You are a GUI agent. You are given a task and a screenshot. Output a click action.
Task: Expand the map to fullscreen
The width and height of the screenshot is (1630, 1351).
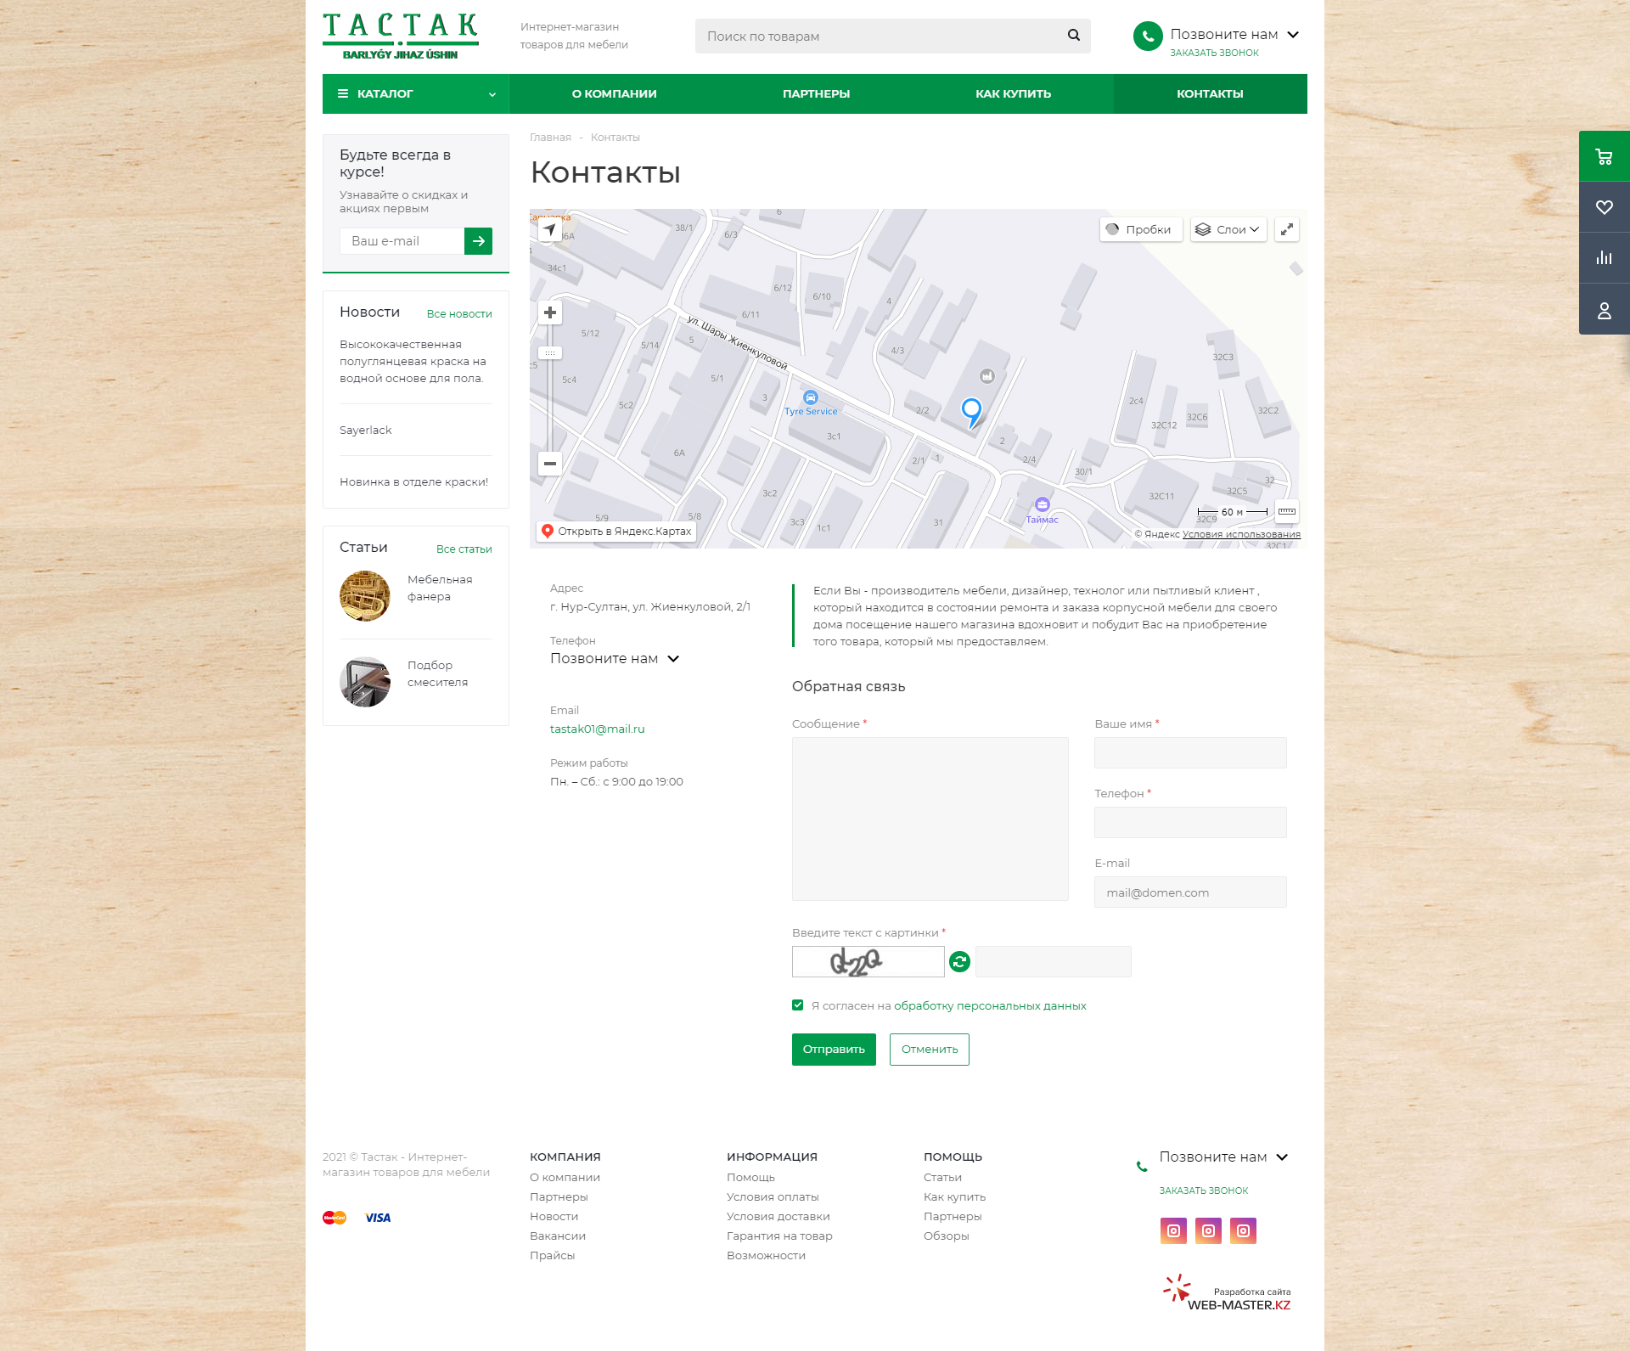click(1287, 229)
